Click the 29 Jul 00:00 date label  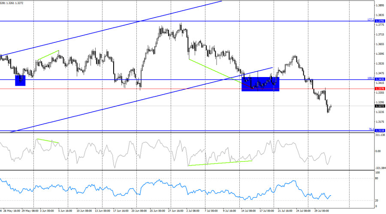[322, 211]
